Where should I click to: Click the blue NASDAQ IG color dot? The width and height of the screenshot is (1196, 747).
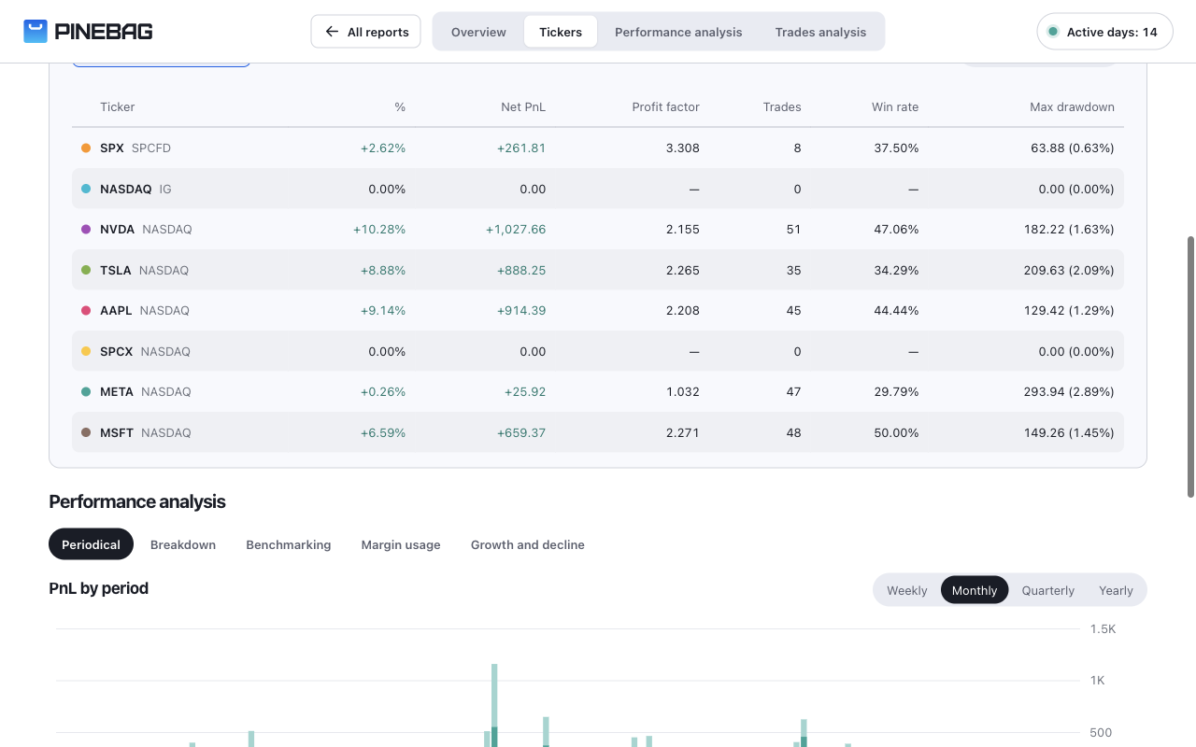(86, 189)
